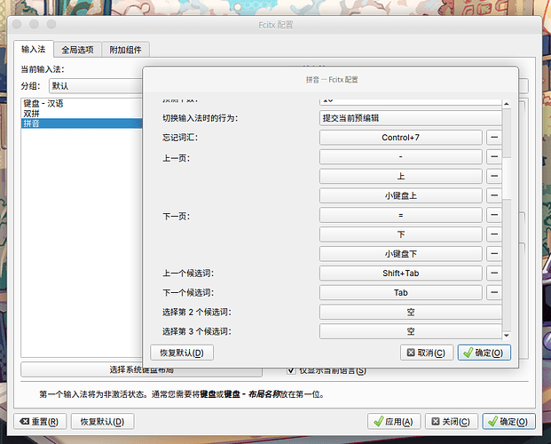Image resolution: width=551 pixels, height=444 pixels.
Task: Click 确定(O) in the 拼音 dialog
Action: point(484,353)
